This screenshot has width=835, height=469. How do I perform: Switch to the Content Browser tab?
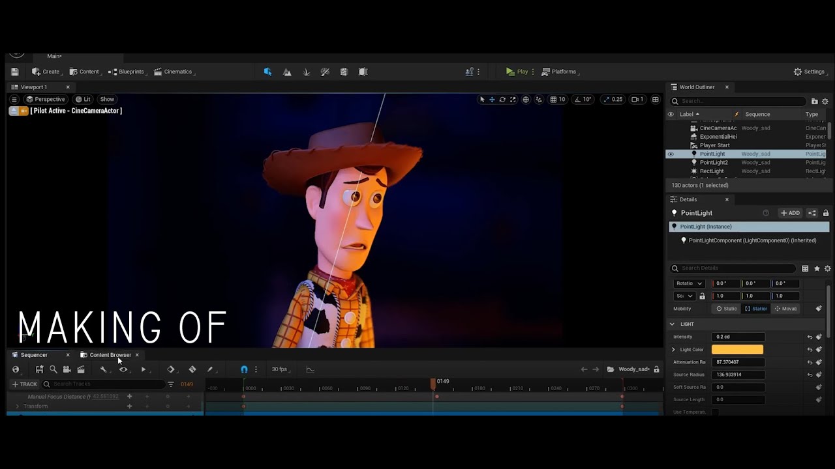pyautogui.click(x=110, y=355)
